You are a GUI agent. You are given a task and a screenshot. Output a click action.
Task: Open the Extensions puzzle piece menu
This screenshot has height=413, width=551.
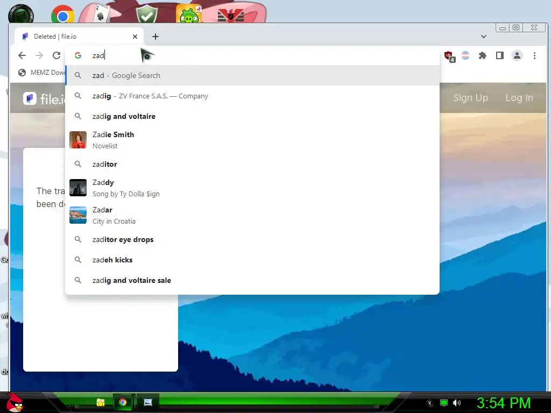tap(483, 55)
